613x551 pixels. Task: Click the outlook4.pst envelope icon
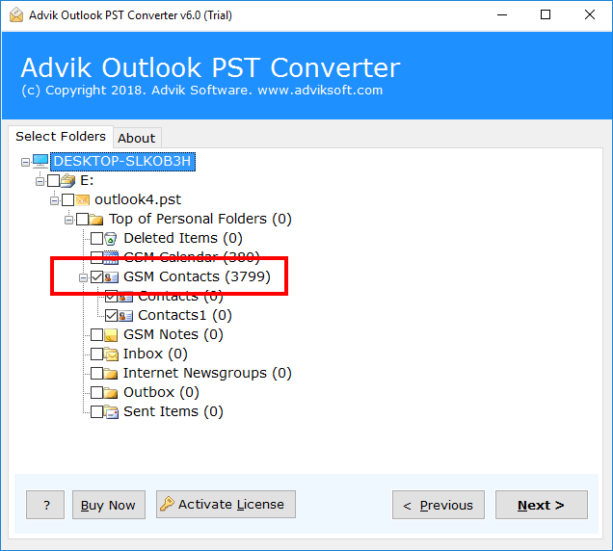(x=83, y=199)
